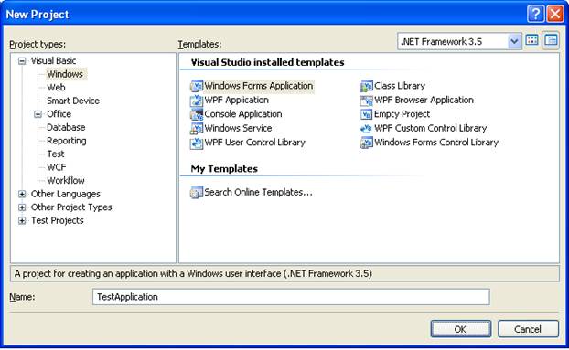Viewport: 569px width, 350px height.
Task: Click the Search Online Templates icon
Action: 197,193
